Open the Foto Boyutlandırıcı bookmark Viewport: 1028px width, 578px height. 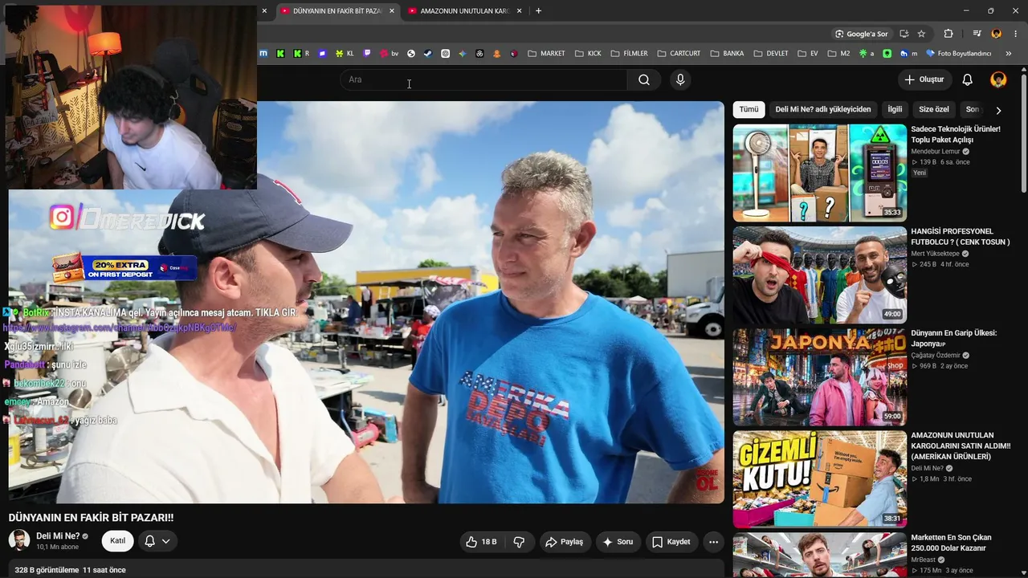pos(958,54)
